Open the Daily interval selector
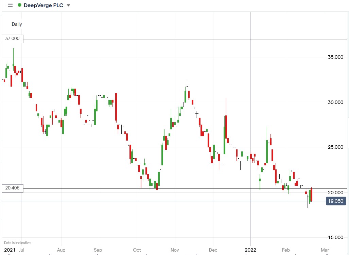This screenshot has height=255, width=349. pyautogui.click(x=17, y=24)
